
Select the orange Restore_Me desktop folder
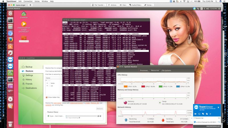tap(24, 39)
